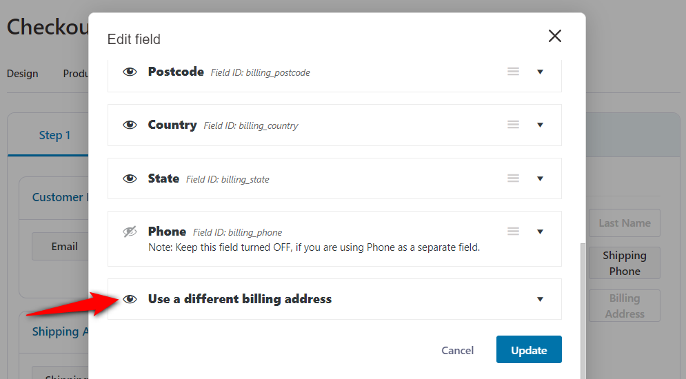Toggle visibility eye icon for Postcode field
This screenshot has width=686, height=379.
coord(130,72)
